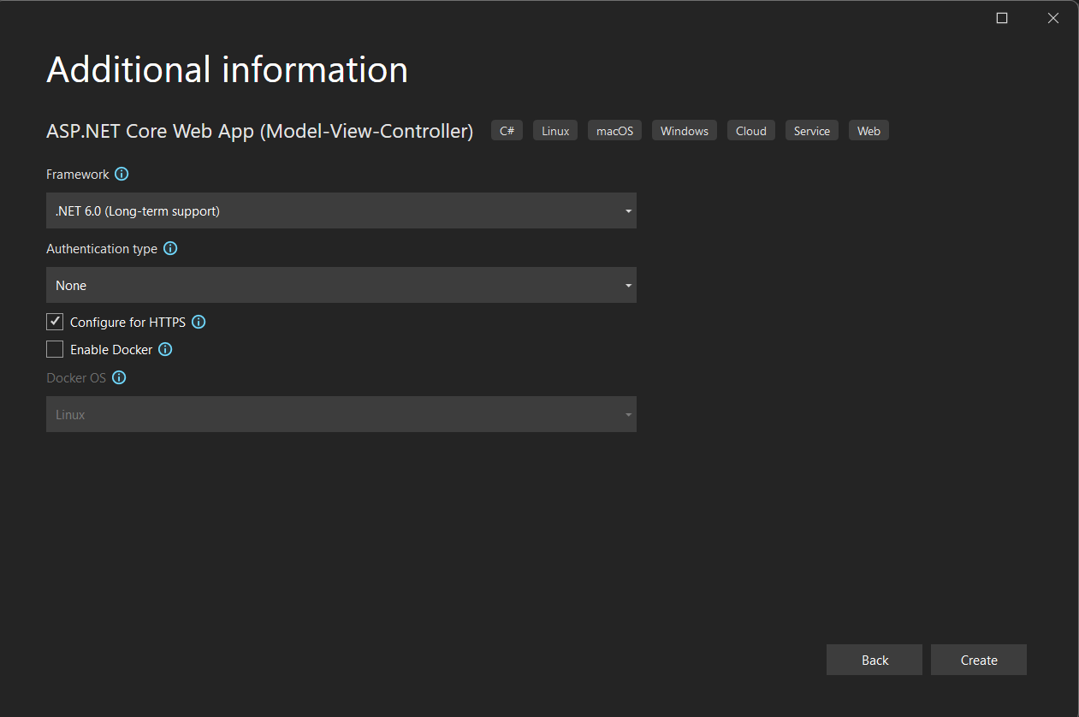Click the Enable Docker info icon
Image resolution: width=1079 pixels, height=717 pixels.
point(165,349)
